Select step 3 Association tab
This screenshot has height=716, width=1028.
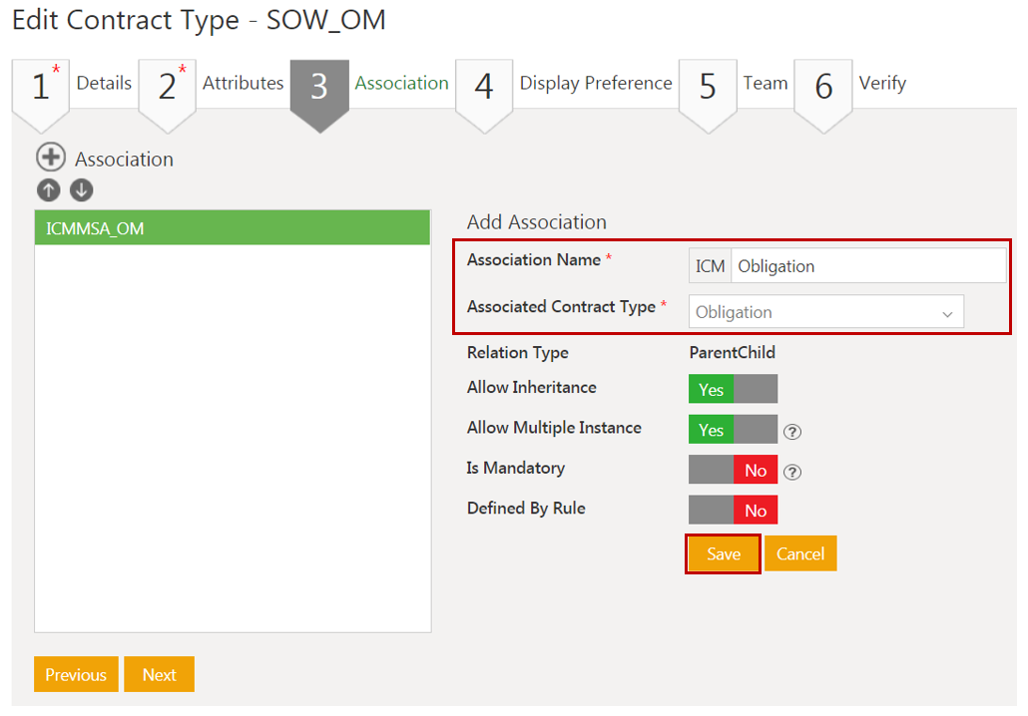401,84
